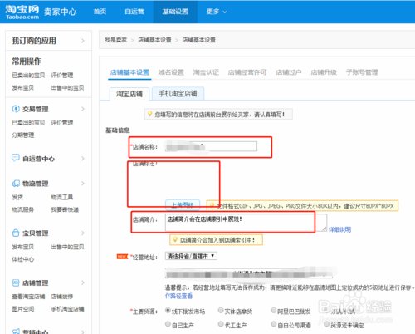The image size is (415, 334).
Task: Select 代工生产 radio button
Action: click(x=221, y=324)
